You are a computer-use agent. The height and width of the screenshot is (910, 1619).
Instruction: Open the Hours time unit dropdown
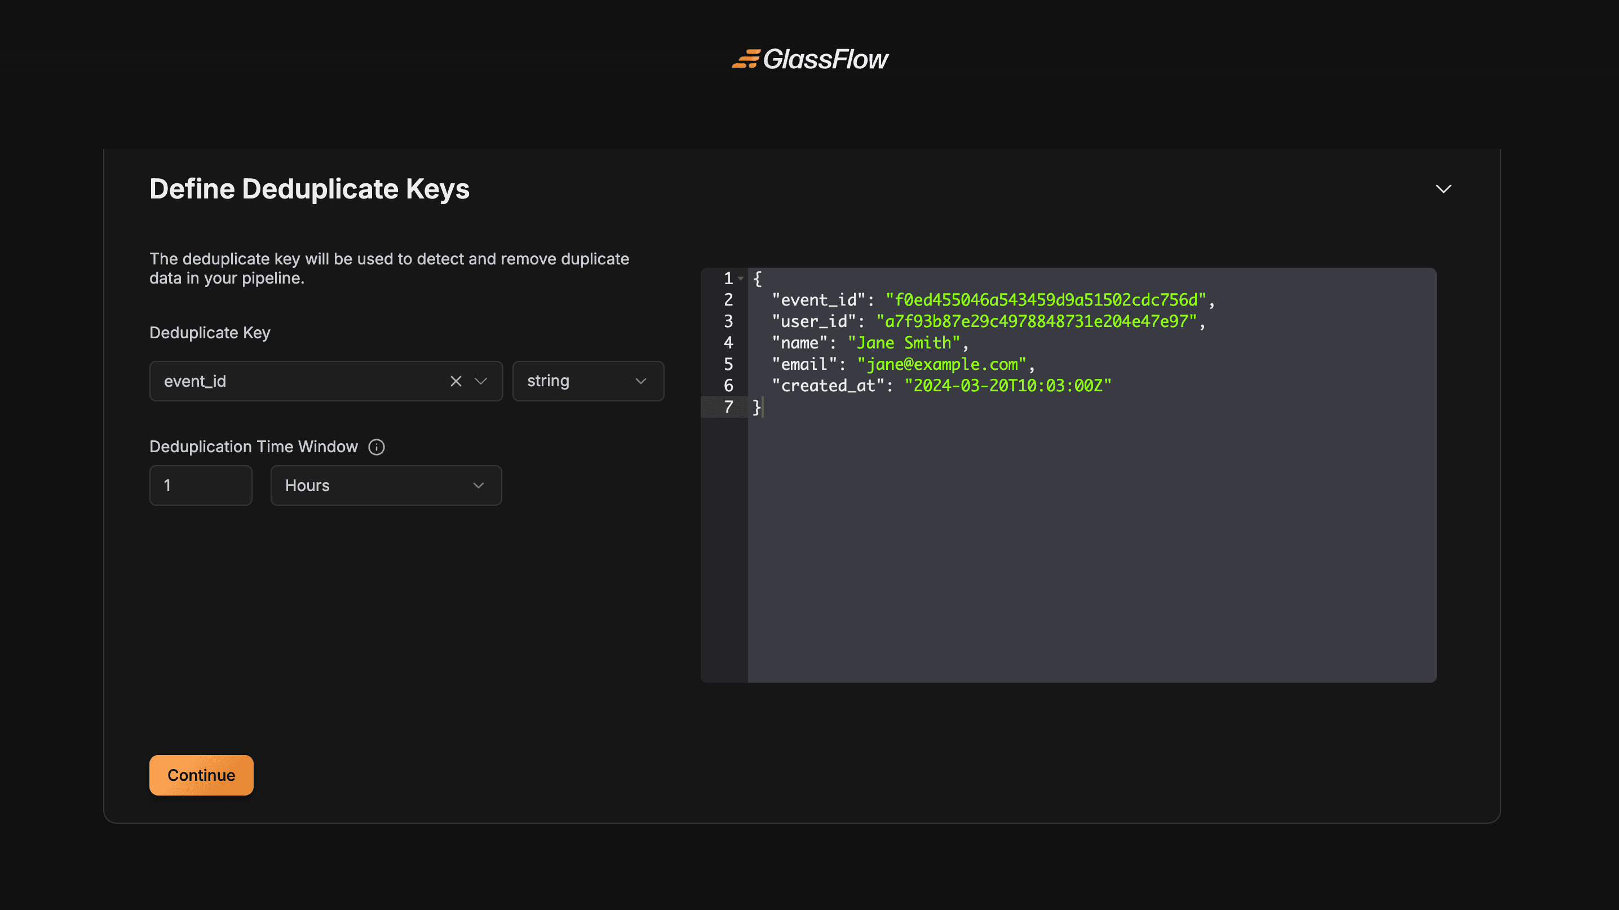pos(385,485)
